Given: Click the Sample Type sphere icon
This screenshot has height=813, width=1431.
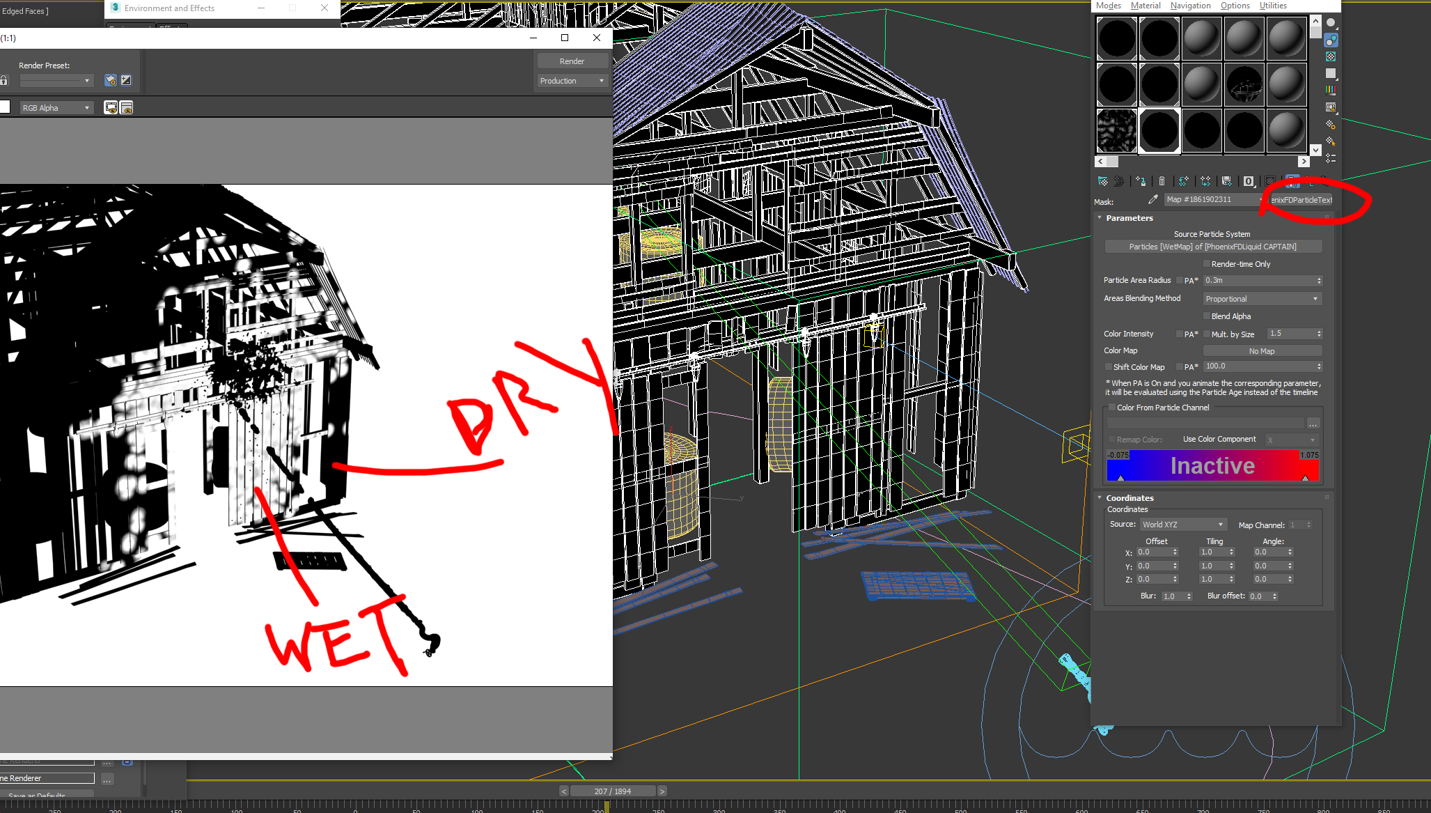Looking at the screenshot, I should (x=1331, y=23).
